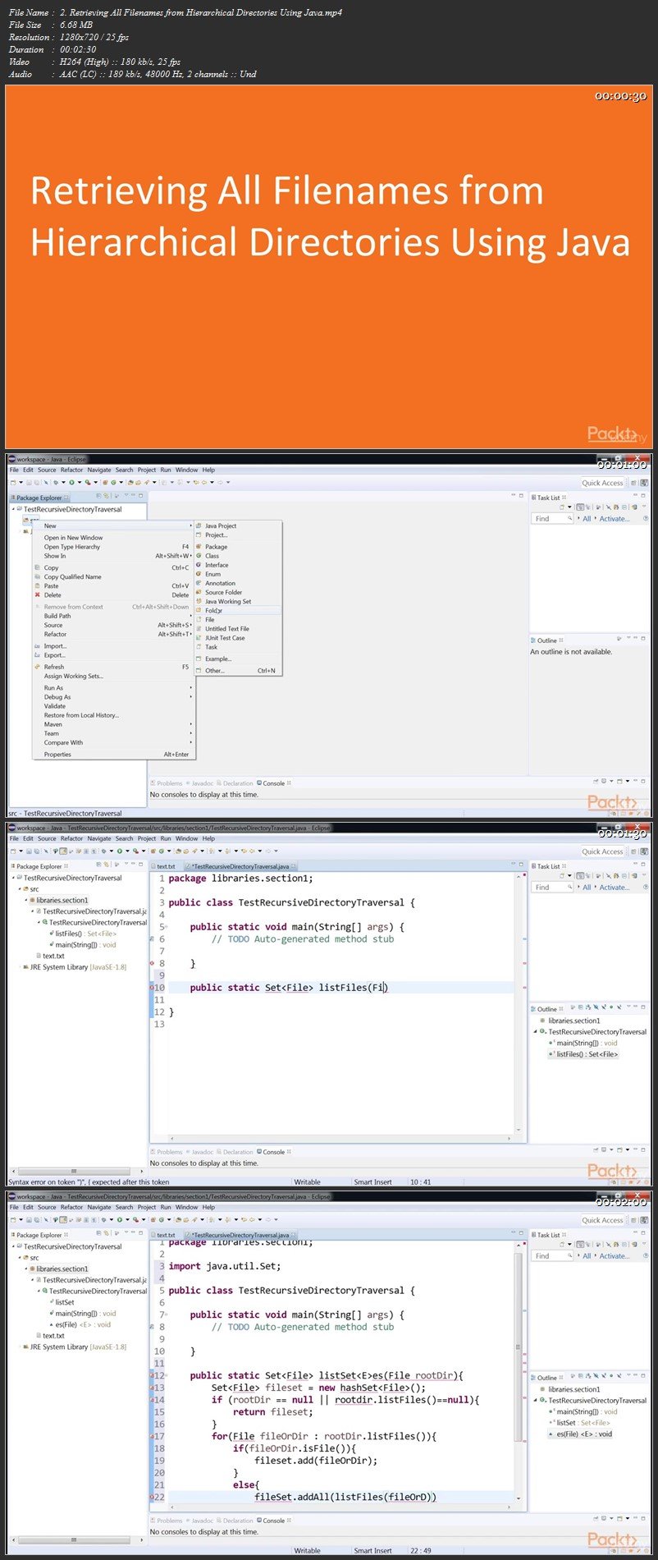Open Help menu in 00:01:00 frame
The height and width of the screenshot is (1560, 658).
pyautogui.click(x=208, y=470)
